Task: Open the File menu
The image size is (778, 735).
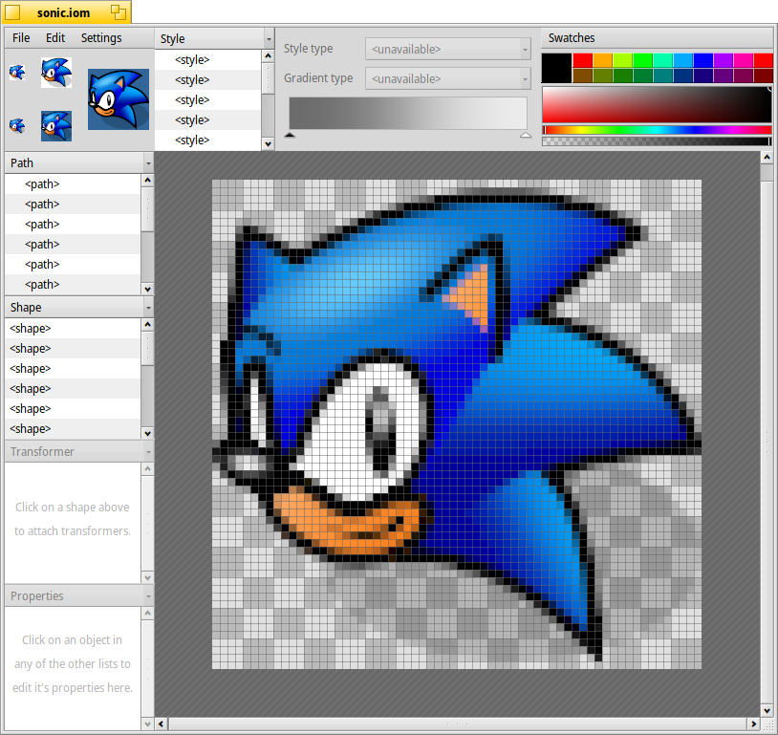Action: [x=19, y=38]
